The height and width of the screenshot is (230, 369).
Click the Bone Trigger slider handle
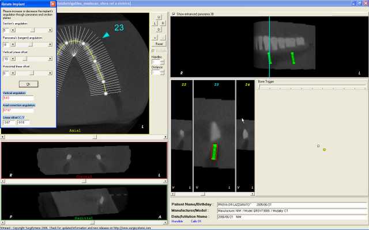(259, 87)
